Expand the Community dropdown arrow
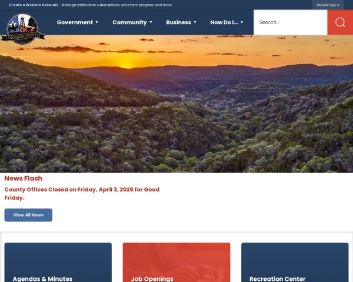Image resolution: width=353 pixels, height=282 pixels. point(151,22)
